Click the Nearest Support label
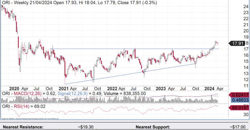 (x=153, y=127)
